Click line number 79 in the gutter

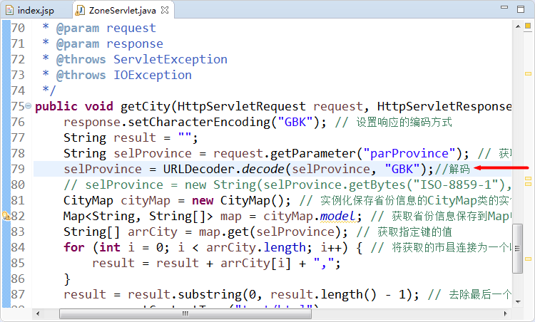point(18,169)
